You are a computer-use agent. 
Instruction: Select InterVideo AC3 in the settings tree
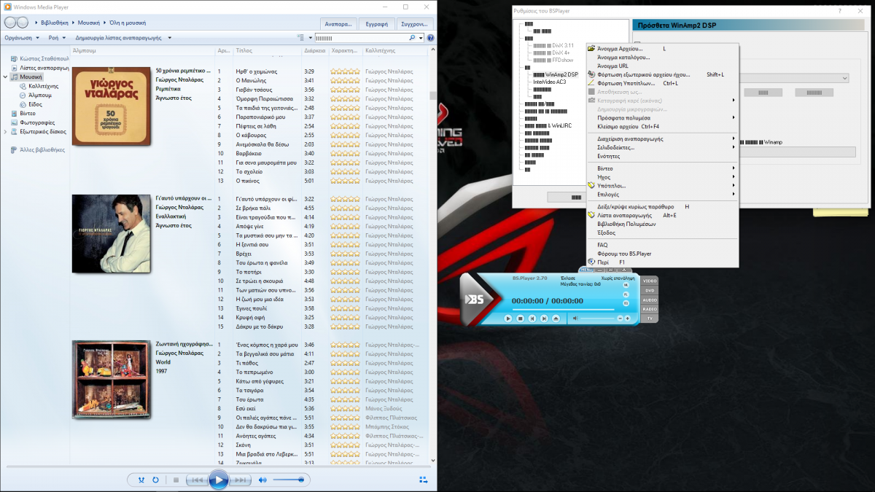(x=550, y=82)
